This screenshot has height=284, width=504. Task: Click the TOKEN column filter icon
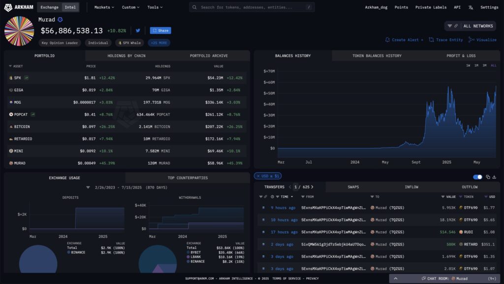461,196
